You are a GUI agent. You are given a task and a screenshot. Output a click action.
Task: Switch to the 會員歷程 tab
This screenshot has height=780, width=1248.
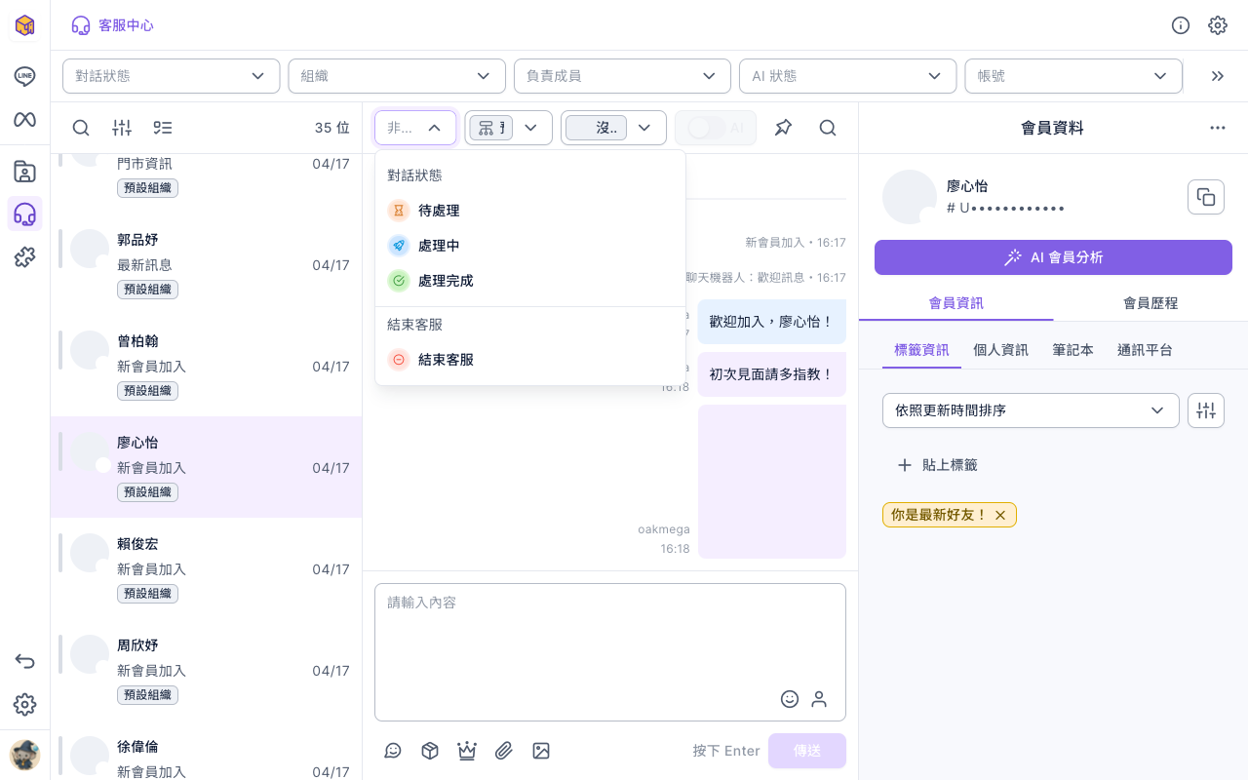pyautogui.click(x=1150, y=303)
